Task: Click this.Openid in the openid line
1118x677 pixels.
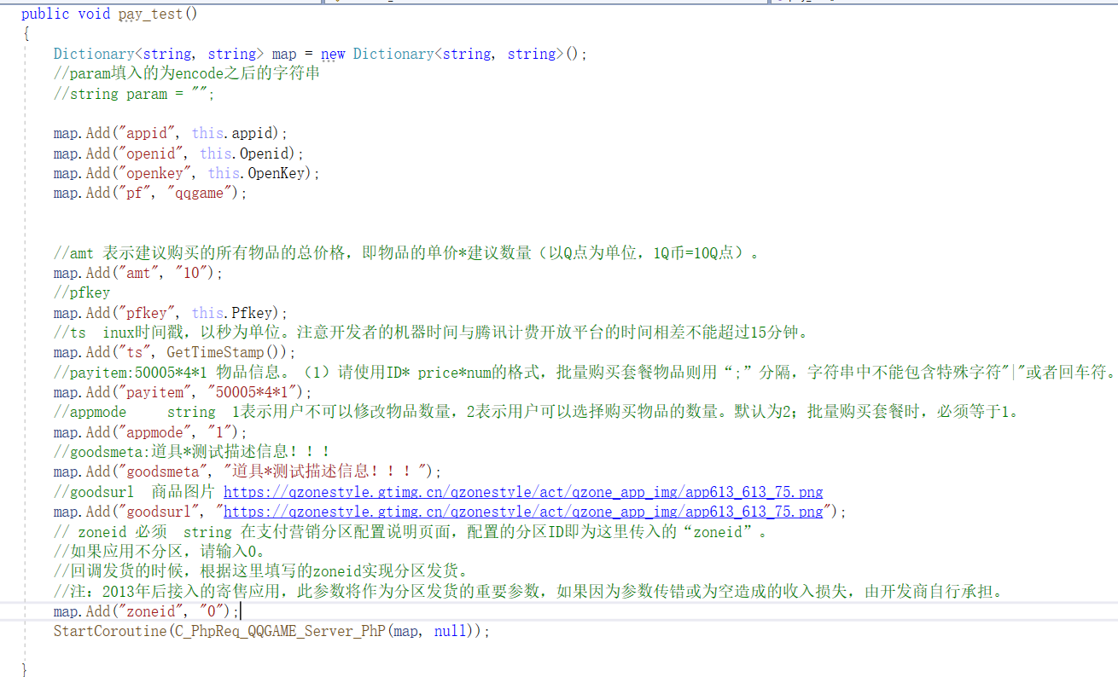Action: 247,153
